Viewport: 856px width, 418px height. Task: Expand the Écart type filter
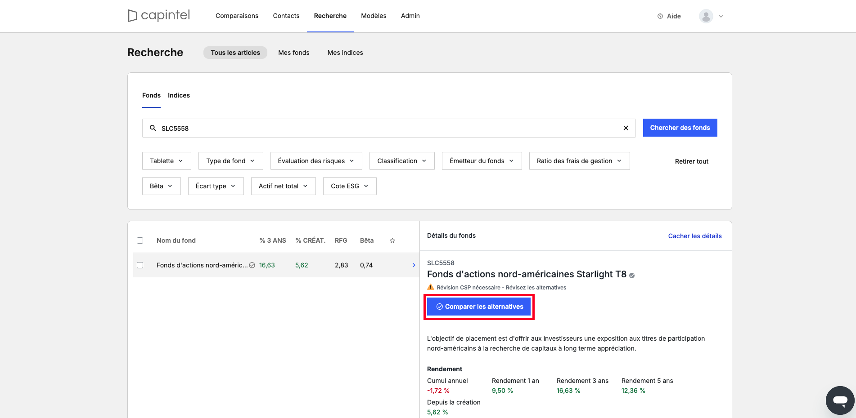216,186
